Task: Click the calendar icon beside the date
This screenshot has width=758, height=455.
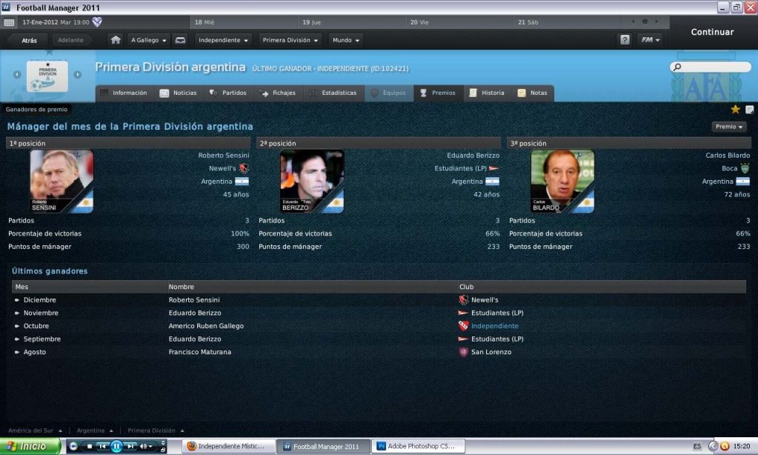Action: pyautogui.click(x=9, y=22)
